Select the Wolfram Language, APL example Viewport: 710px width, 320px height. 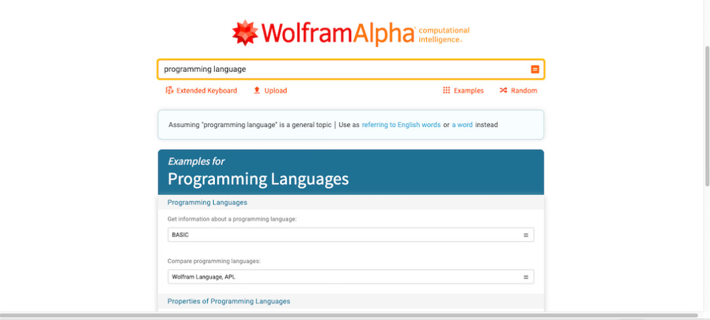350,277
